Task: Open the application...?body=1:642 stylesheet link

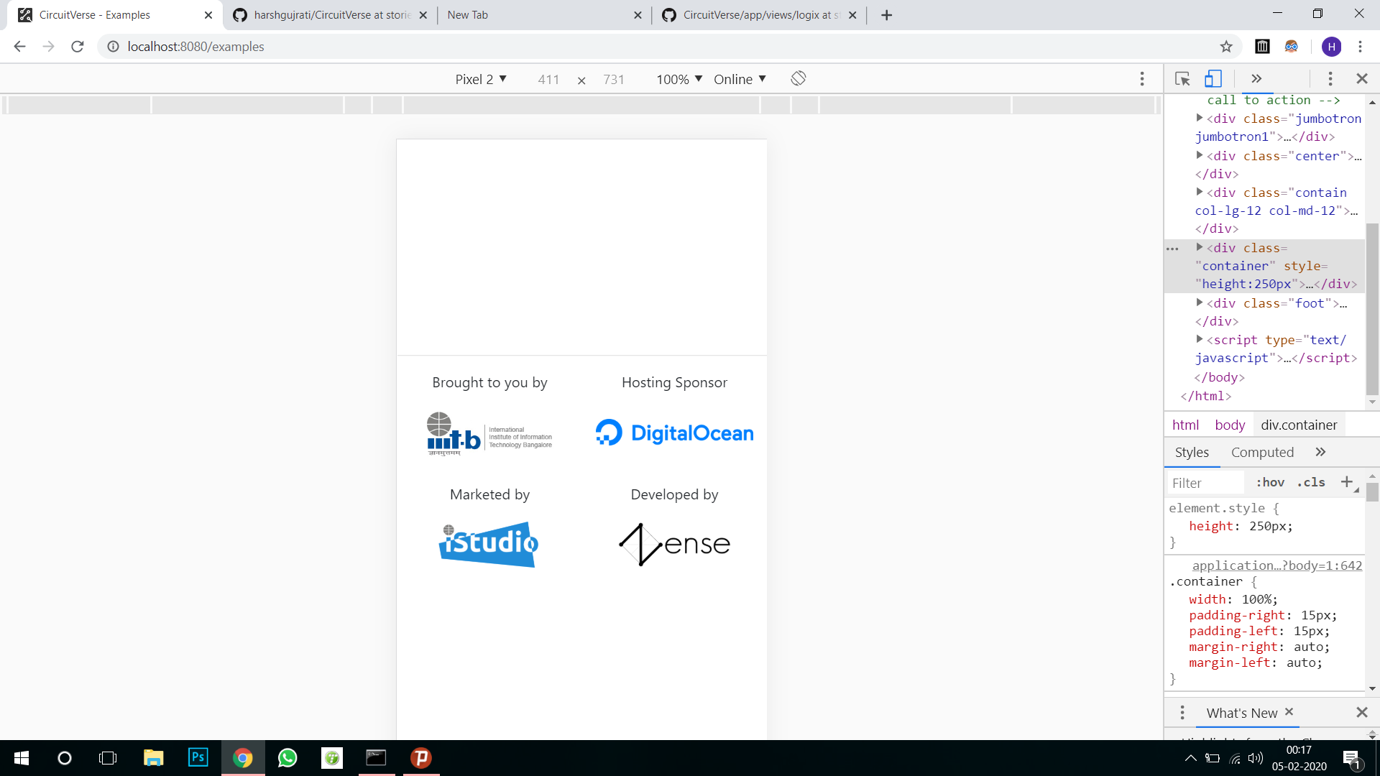Action: [x=1276, y=565]
